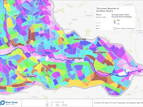143x107 pixels.
Task: Click the River Tamar logo icon
Action: (x=2, y=103)
